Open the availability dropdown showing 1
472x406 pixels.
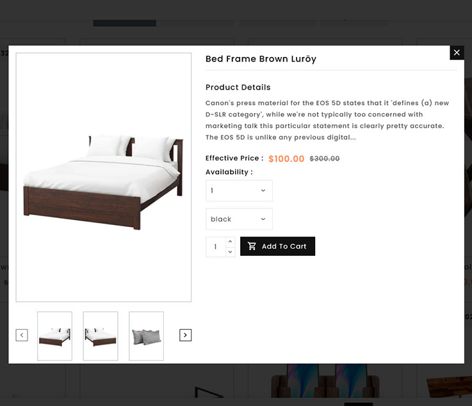[239, 191]
